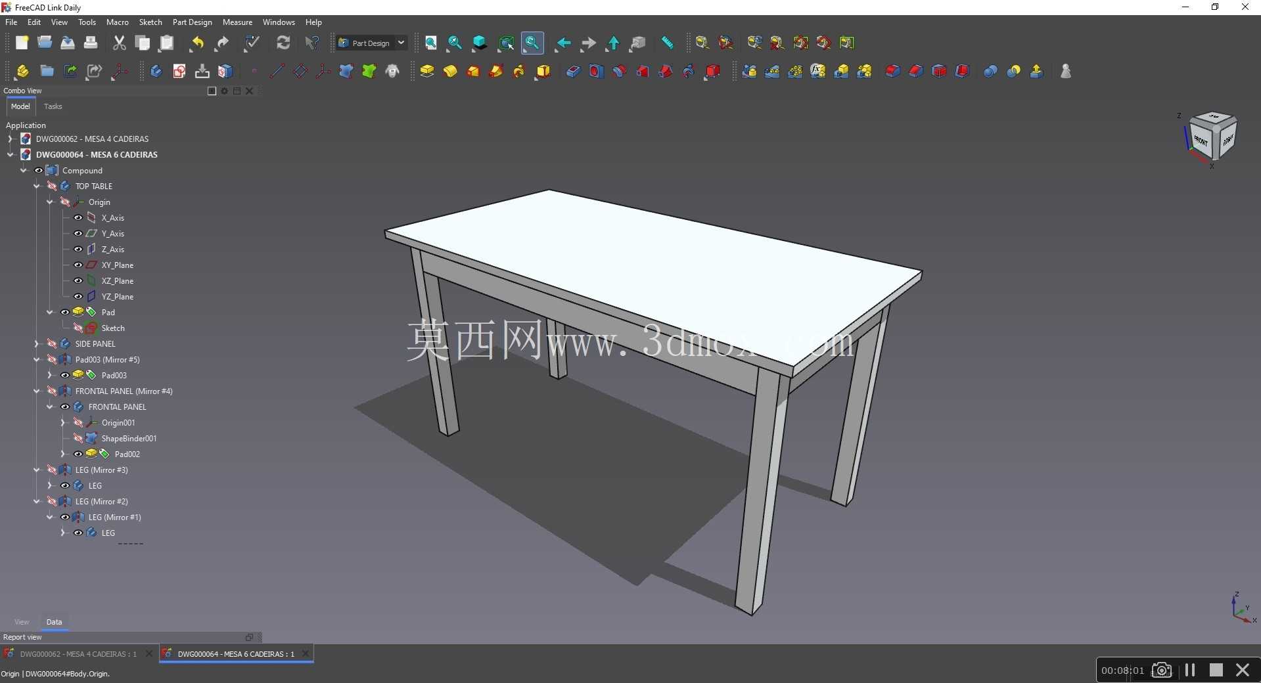Create a new sketch icon

point(179,71)
